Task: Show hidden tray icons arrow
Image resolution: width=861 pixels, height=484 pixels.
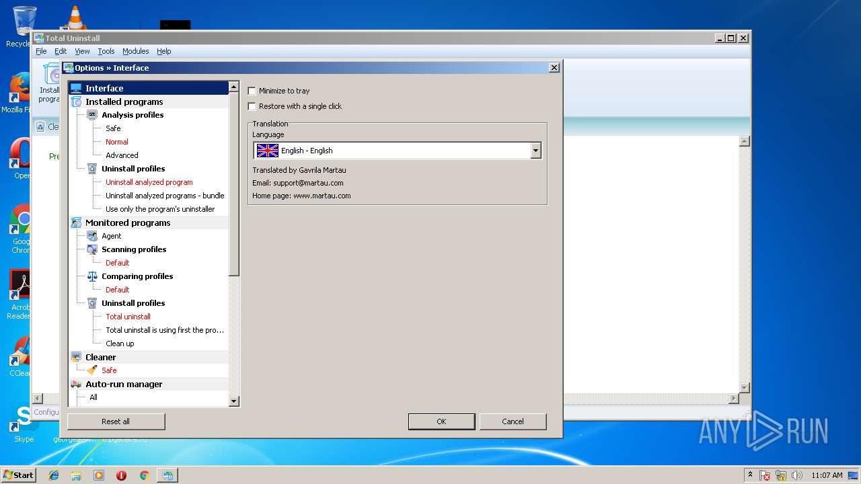Action: (x=750, y=475)
